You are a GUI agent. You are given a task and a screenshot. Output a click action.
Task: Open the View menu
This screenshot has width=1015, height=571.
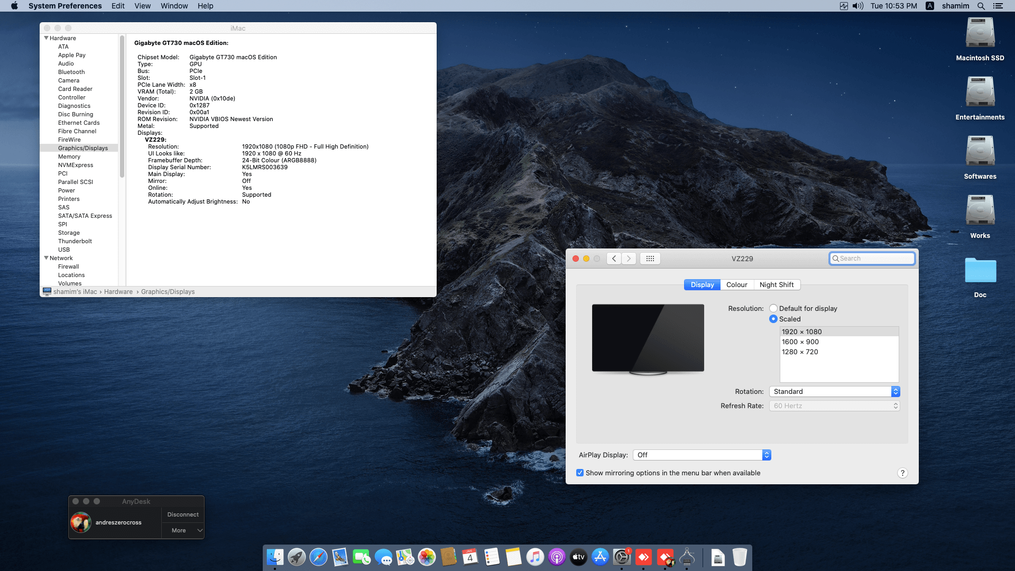(143, 6)
